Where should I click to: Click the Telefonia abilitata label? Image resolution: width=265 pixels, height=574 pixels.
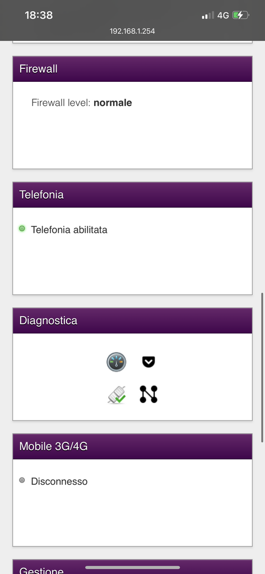pyautogui.click(x=69, y=230)
